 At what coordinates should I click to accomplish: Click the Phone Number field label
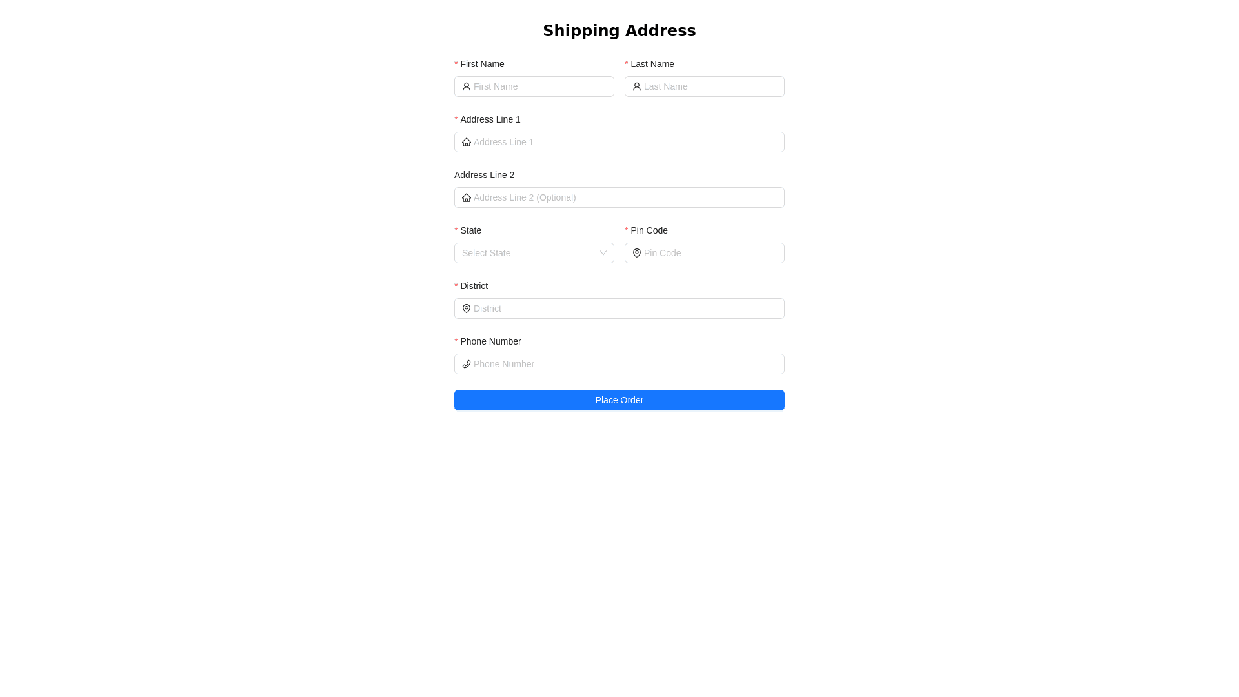point(490,341)
